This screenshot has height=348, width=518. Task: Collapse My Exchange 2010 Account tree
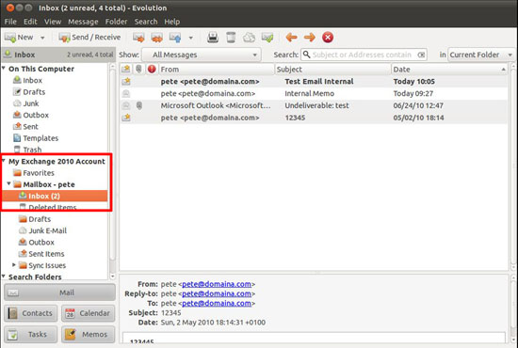(4, 161)
